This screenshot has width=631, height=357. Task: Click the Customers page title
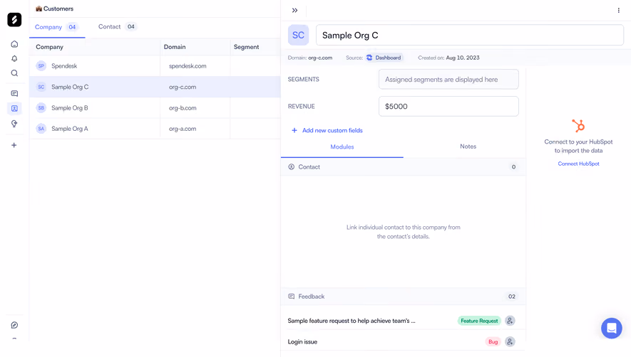54,9
